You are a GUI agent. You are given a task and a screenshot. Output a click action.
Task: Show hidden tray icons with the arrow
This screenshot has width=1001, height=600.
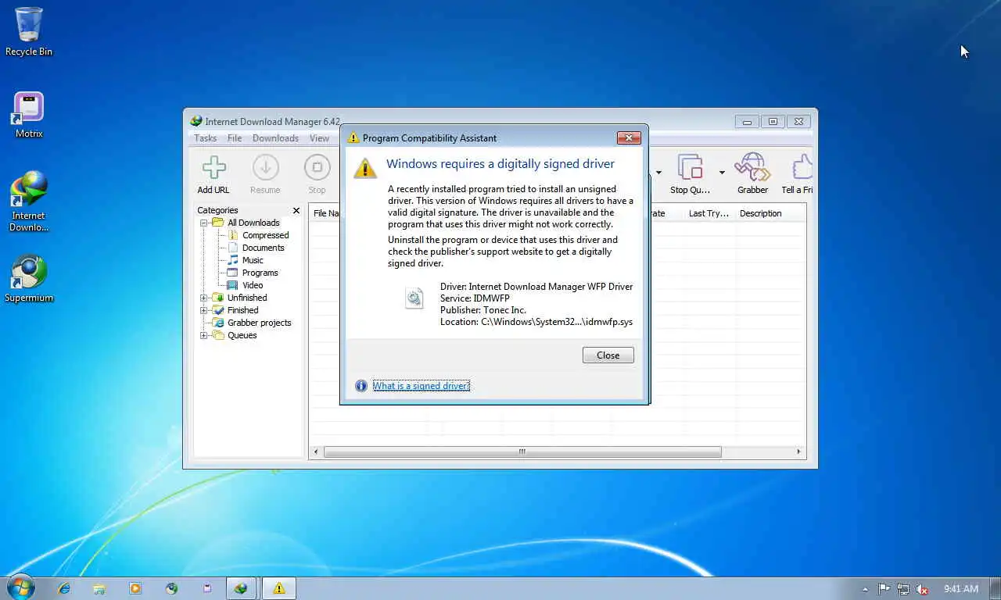[x=865, y=589]
